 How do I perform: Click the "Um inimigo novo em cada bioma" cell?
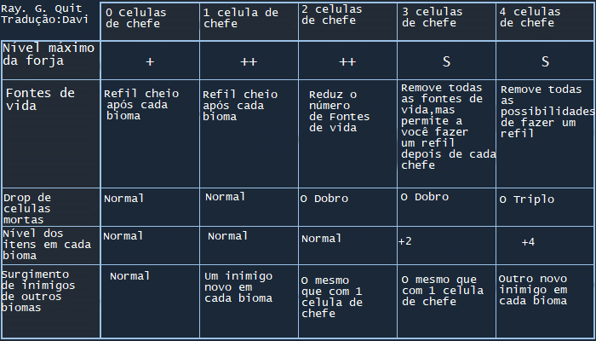coord(238,287)
